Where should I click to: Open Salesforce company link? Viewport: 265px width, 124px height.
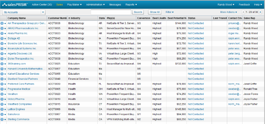[x=14, y=114]
